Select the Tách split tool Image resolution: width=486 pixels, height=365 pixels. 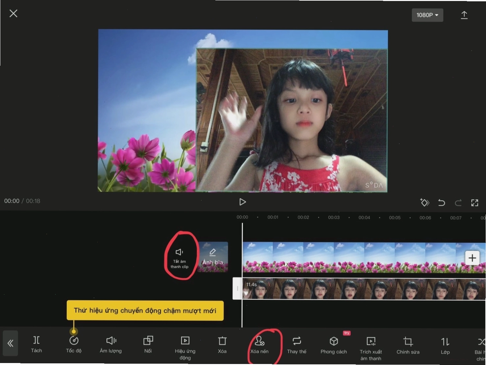[x=36, y=344]
